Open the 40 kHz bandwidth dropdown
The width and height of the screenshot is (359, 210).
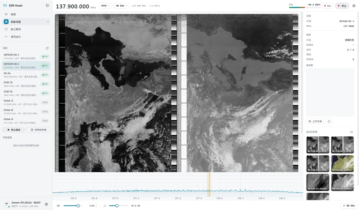(122, 6)
